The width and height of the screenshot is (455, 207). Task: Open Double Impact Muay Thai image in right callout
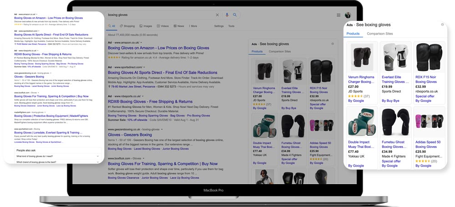click(362, 122)
